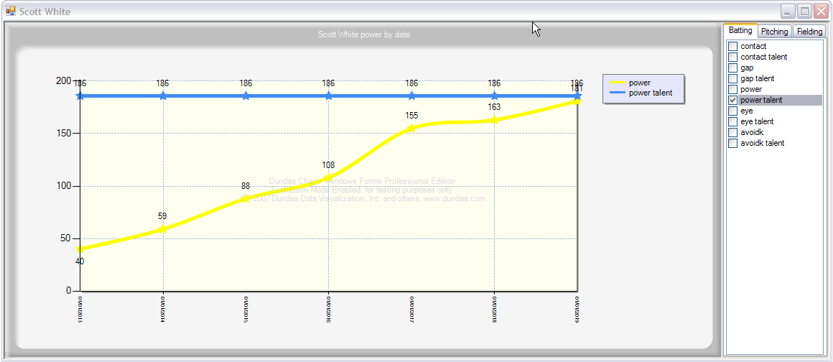
Task: Select the Batting tab
Action: [x=740, y=30]
